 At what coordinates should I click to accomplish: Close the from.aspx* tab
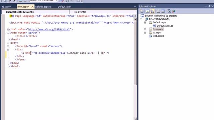click(32, 7)
